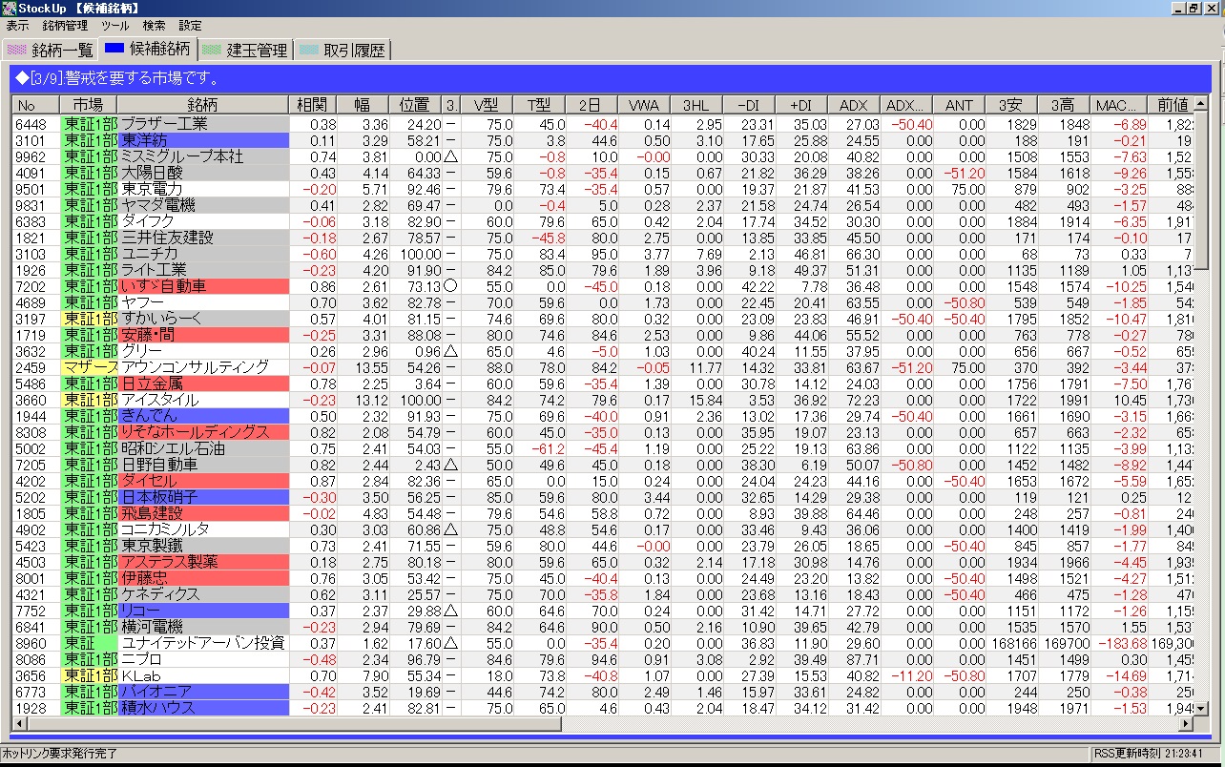This screenshot has height=767, width=1225.
Task: Select the 三井住友建設 row
Action: click(x=603, y=238)
